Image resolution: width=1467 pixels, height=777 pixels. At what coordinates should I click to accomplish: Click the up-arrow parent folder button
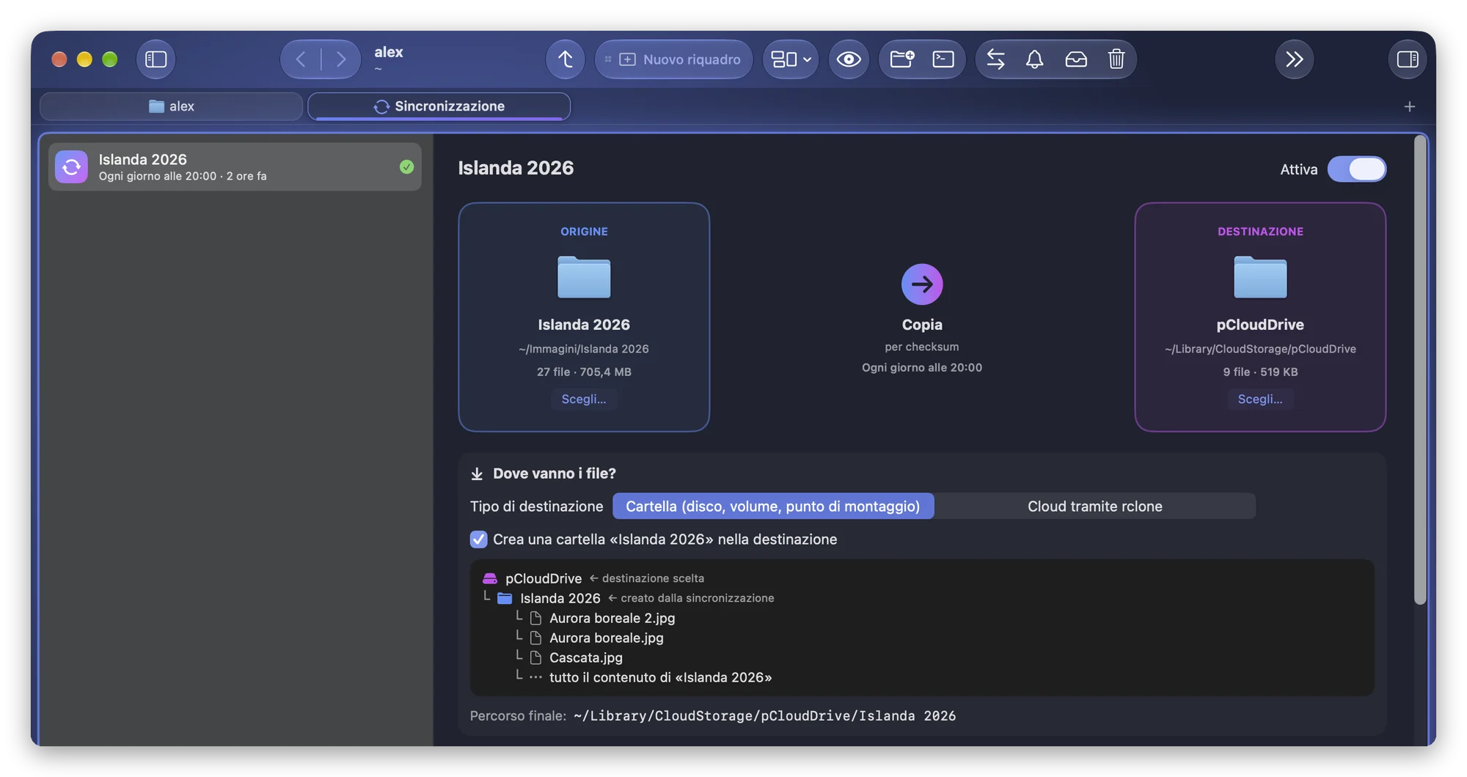click(565, 59)
